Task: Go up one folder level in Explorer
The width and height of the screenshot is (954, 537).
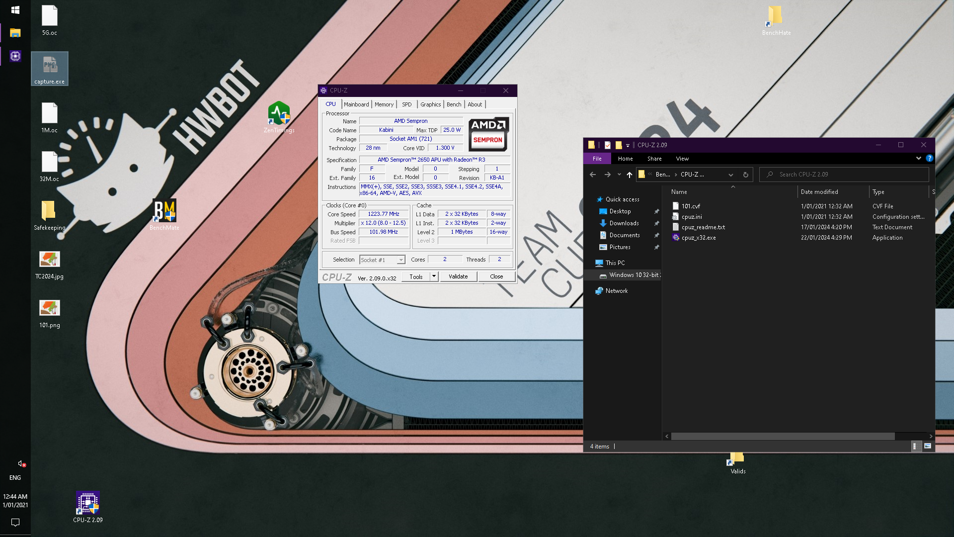Action: [629, 175]
